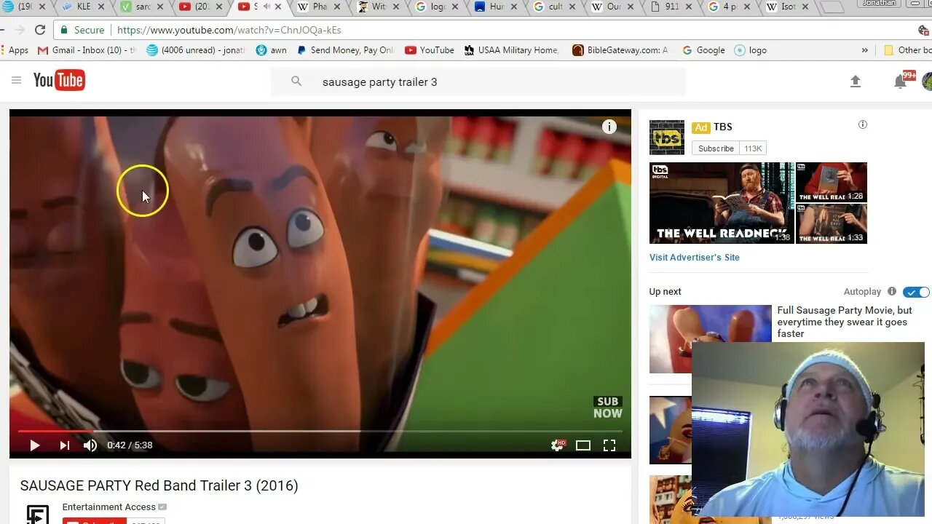Open The Well Readneck 1:38 ad thumbnail
The width and height of the screenshot is (932, 524).
(x=722, y=203)
